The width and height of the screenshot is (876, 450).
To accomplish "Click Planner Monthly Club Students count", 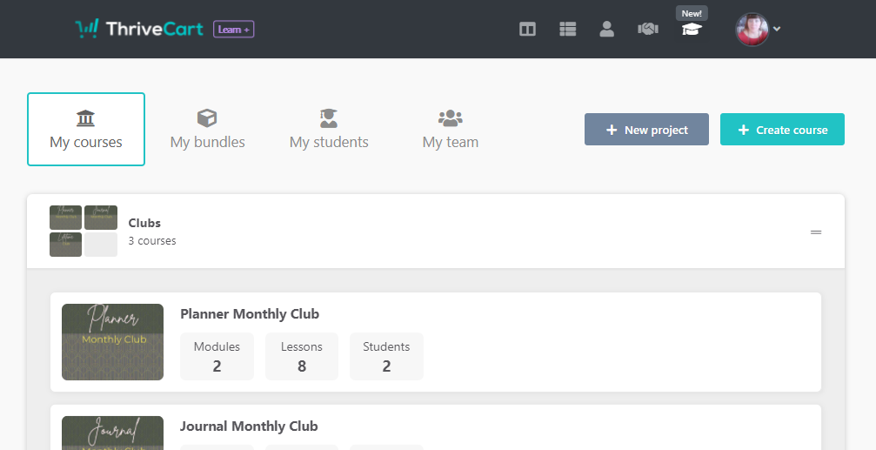I will (386, 357).
